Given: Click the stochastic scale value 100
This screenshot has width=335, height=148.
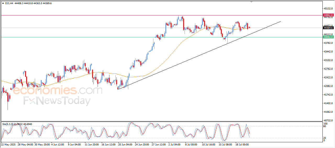Looking at the screenshot, I should [x=326, y=123].
